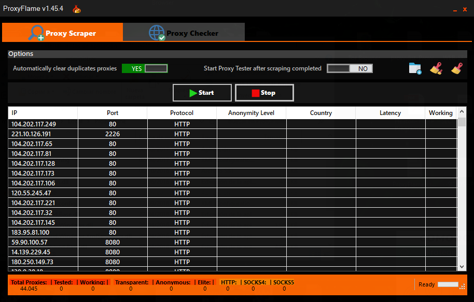Sort by the Port column header
474x302 pixels.
[113, 113]
